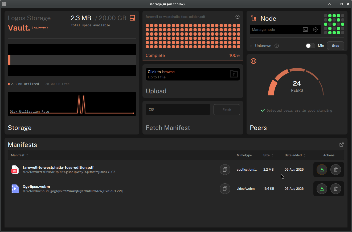This screenshot has height=232, width=352.
Task: Click the 2.3 MB Utilized legend
Action: (x=23, y=84)
